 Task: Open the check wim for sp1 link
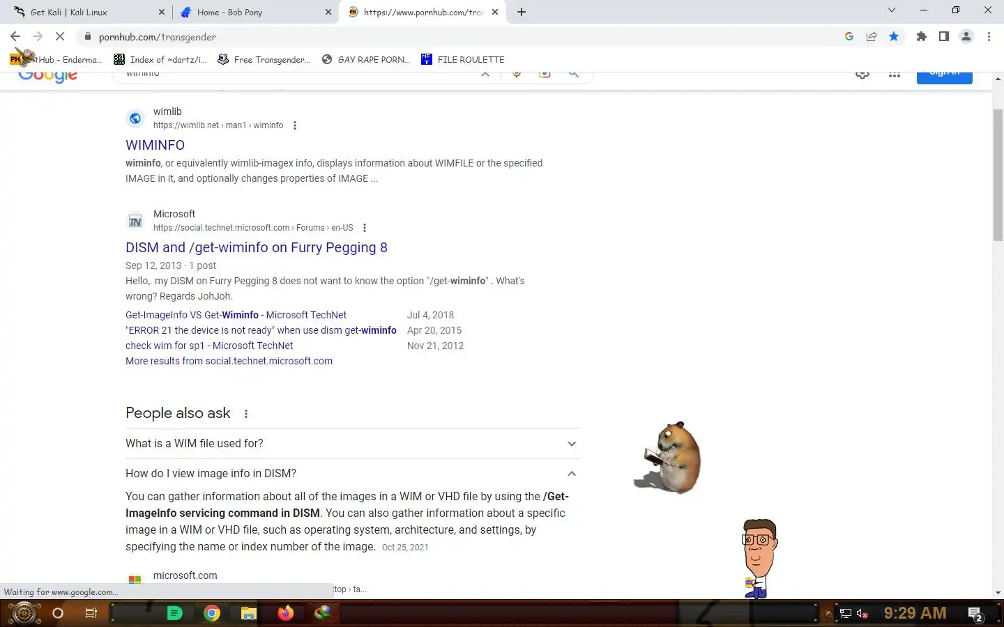pos(209,346)
